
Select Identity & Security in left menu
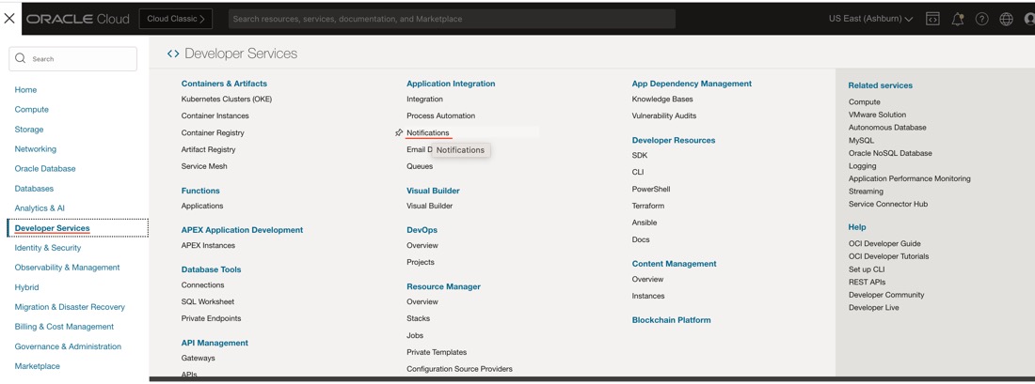48,248
